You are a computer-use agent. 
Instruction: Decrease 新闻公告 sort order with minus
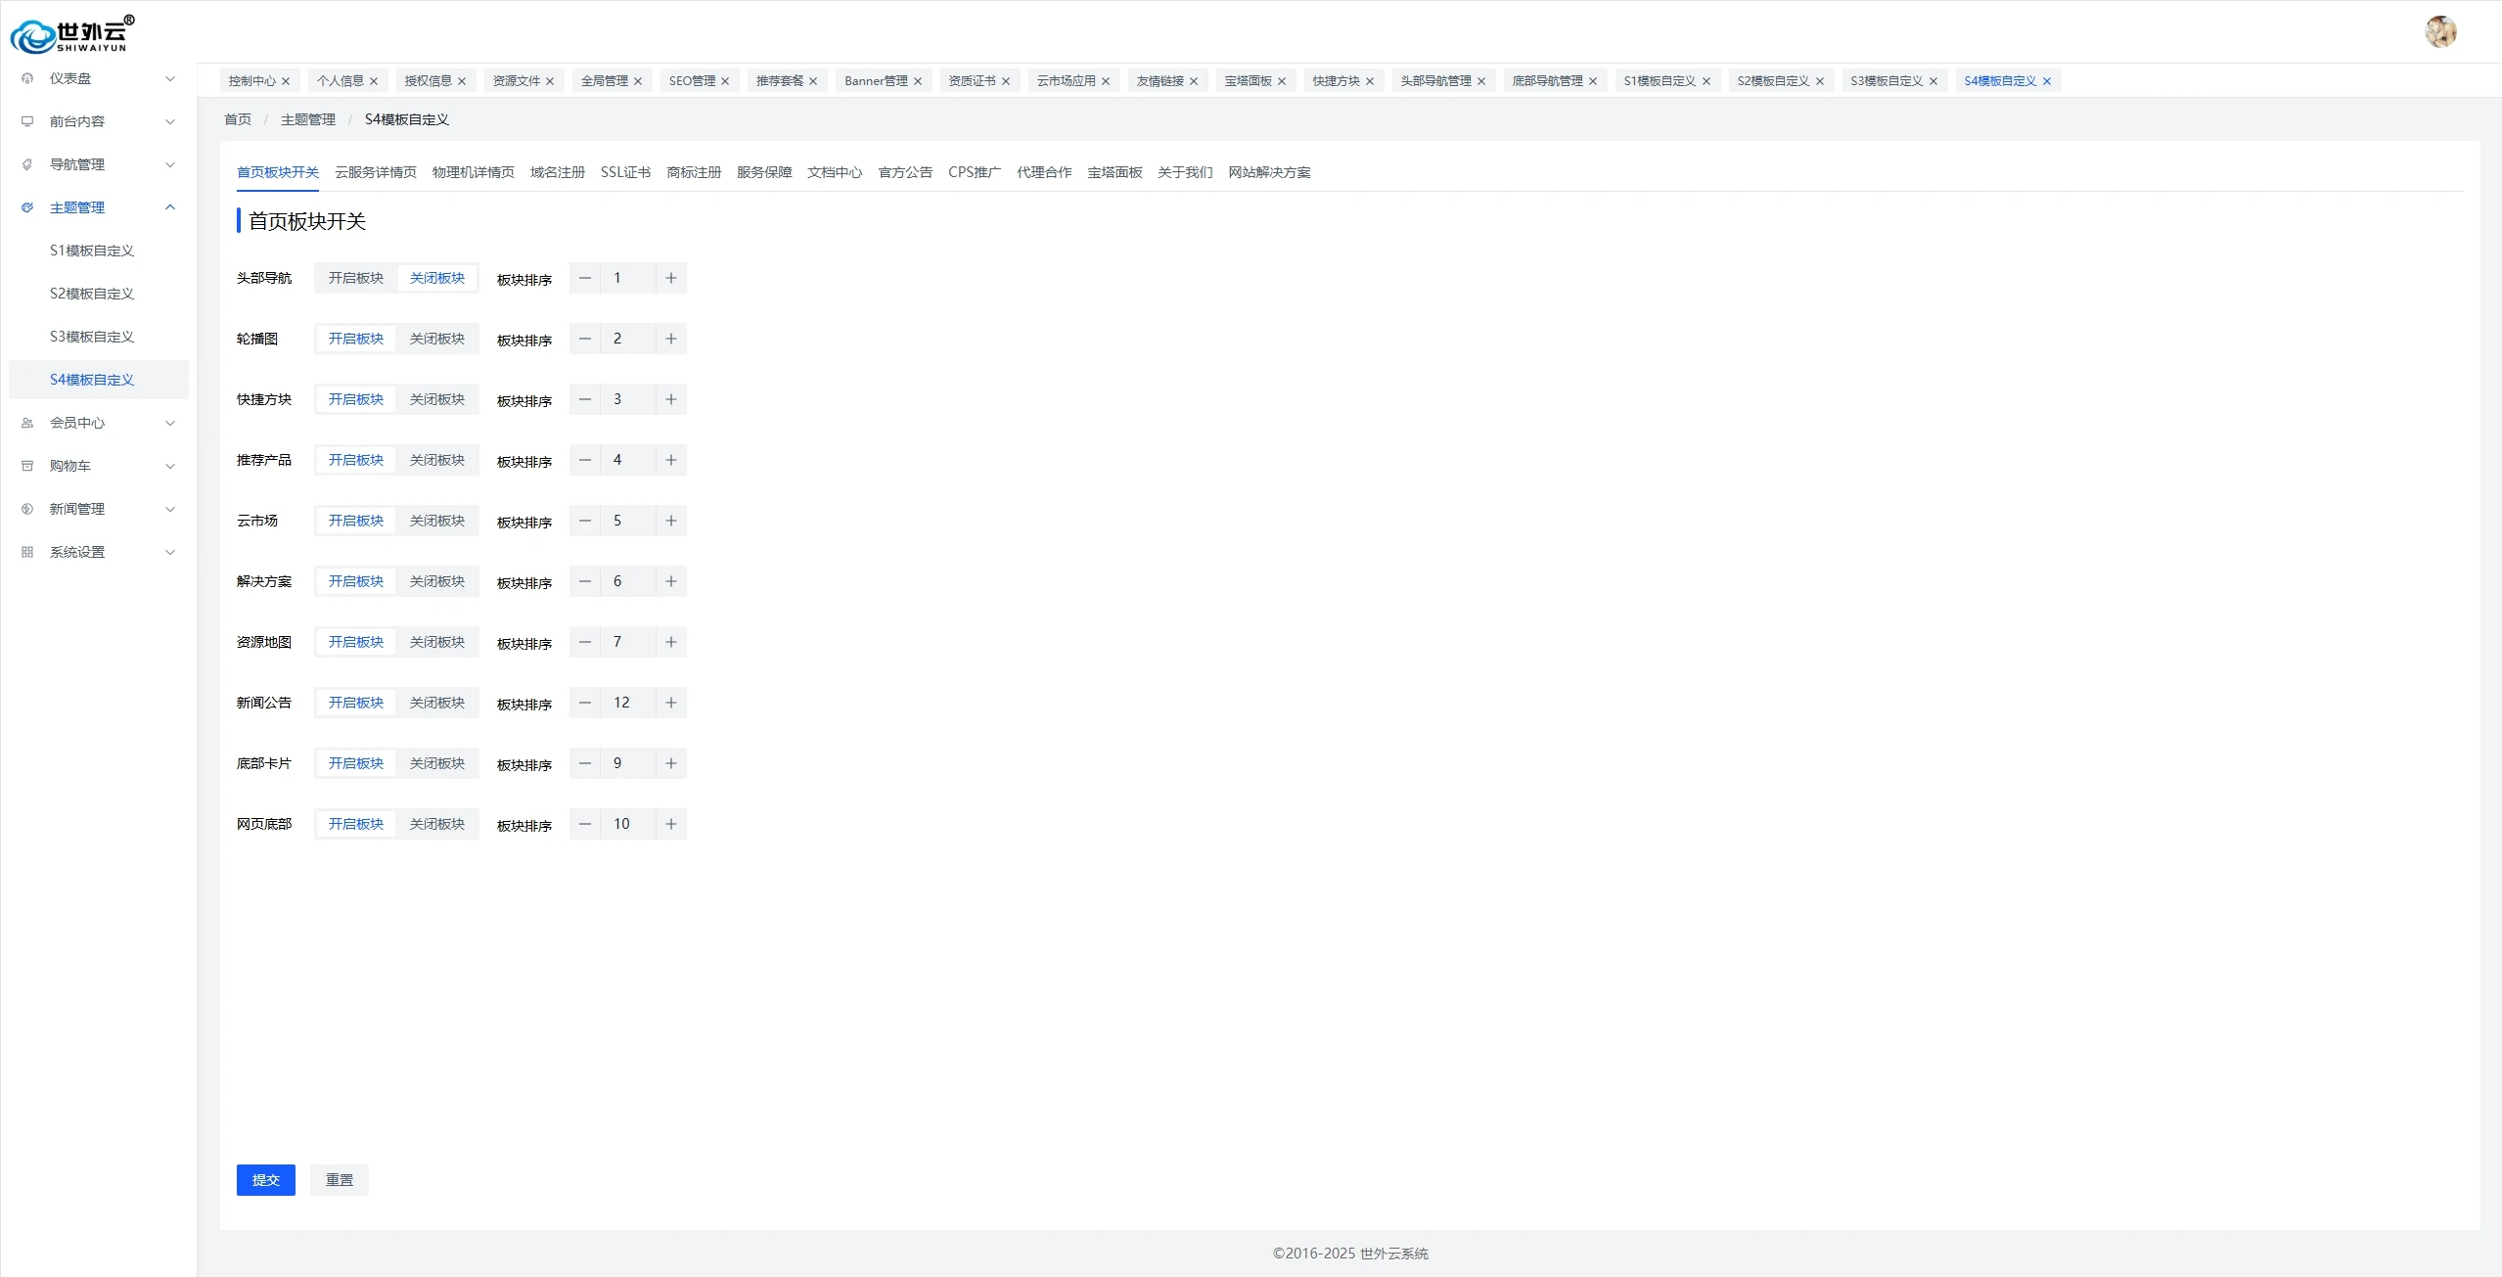585,703
